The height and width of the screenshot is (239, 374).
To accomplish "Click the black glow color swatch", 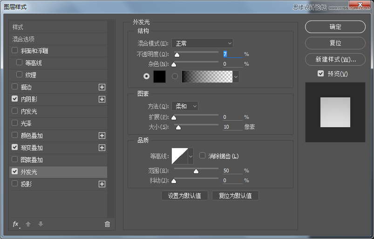I will (x=159, y=76).
